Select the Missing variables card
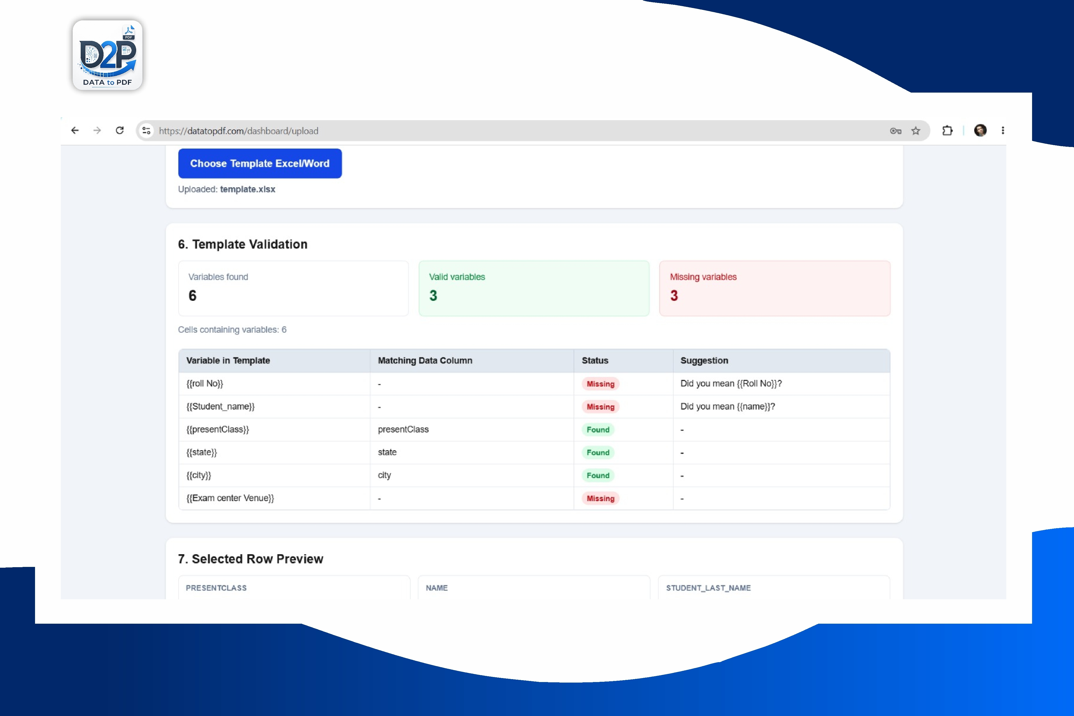Viewport: 1074px width, 716px height. click(x=775, y=288)
